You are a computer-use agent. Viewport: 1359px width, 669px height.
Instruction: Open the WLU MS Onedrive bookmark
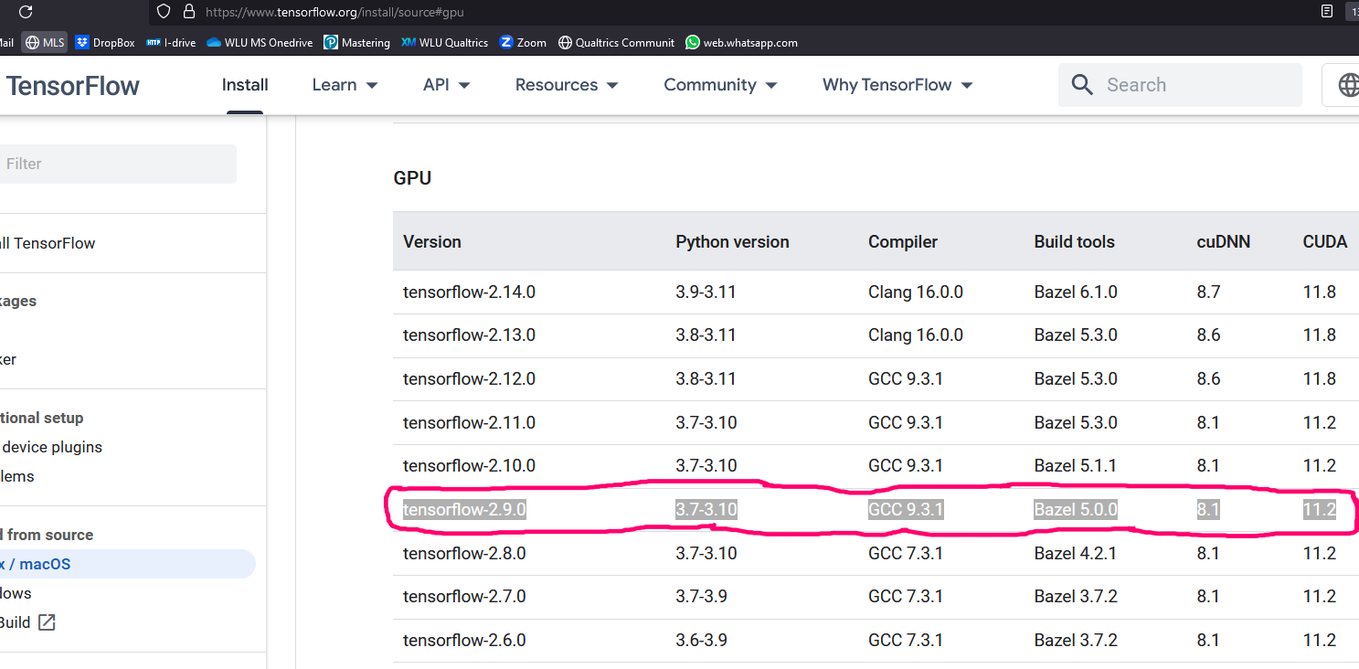tap(260, 42)
